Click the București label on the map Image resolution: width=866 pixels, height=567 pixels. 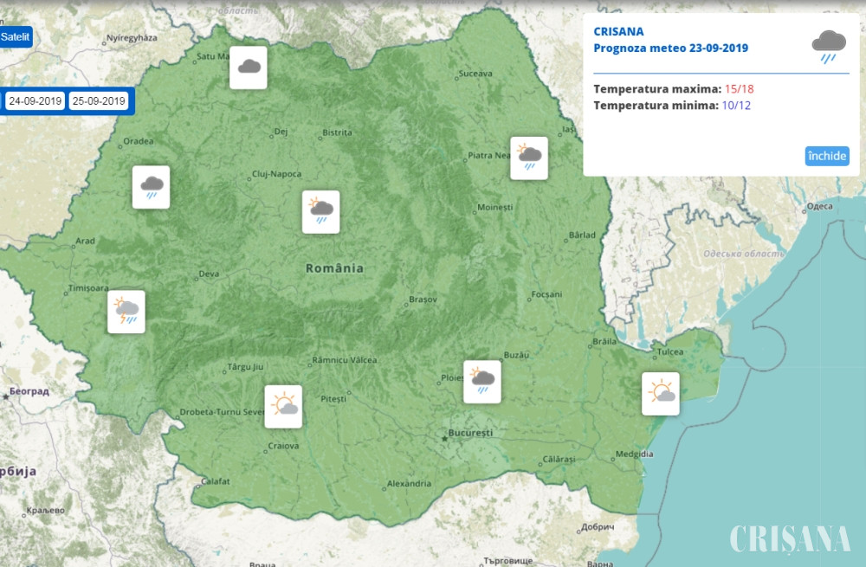(x=470, y=432)
